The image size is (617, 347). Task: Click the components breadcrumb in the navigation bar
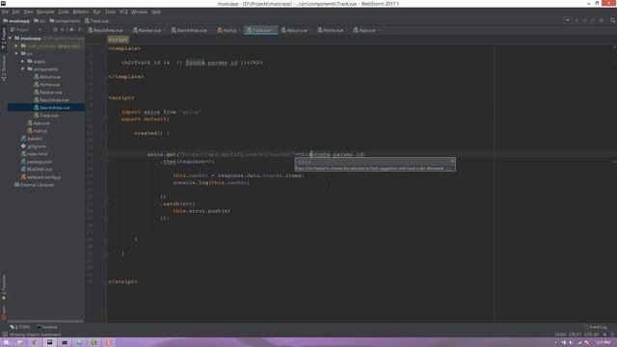pyautogui.click(x=65, y=21)
